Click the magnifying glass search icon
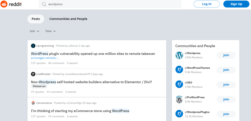 [x=44, y=4]
